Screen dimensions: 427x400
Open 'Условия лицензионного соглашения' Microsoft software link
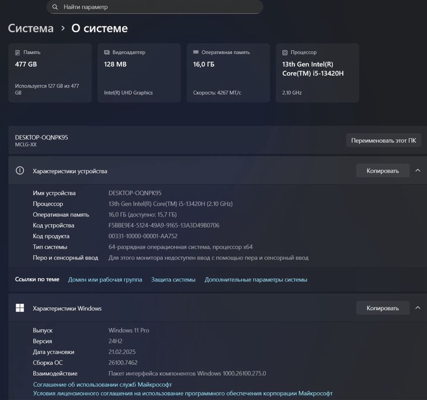183,394
